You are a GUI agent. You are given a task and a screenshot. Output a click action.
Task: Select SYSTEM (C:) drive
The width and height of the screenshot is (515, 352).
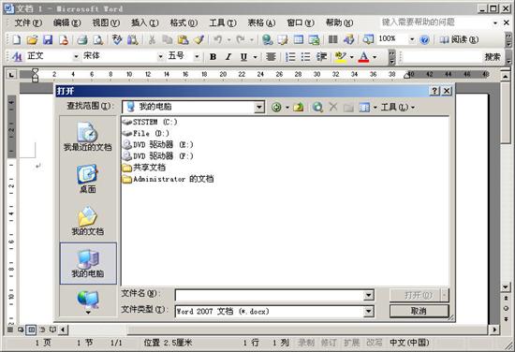[150, 122]
